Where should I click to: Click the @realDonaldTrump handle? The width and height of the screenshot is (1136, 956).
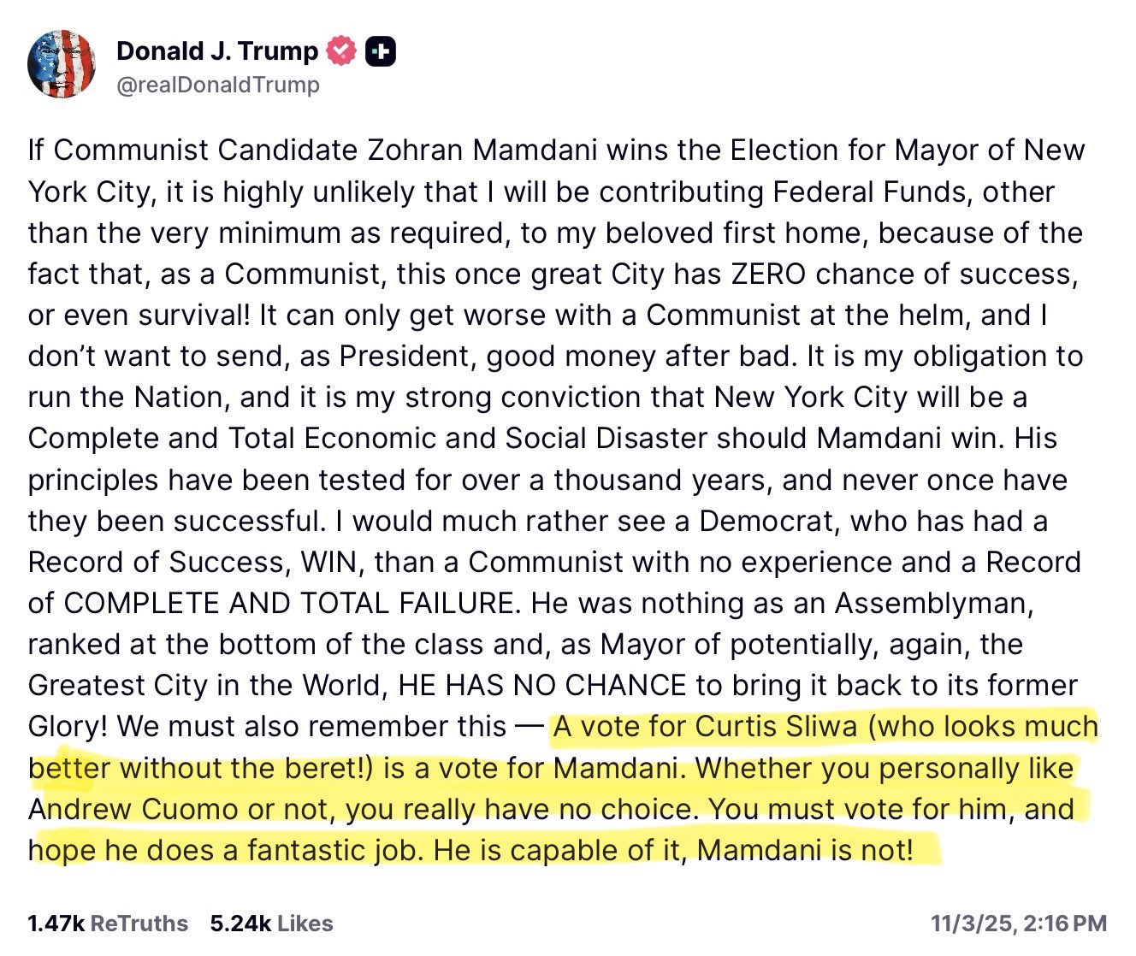point(217,85)
